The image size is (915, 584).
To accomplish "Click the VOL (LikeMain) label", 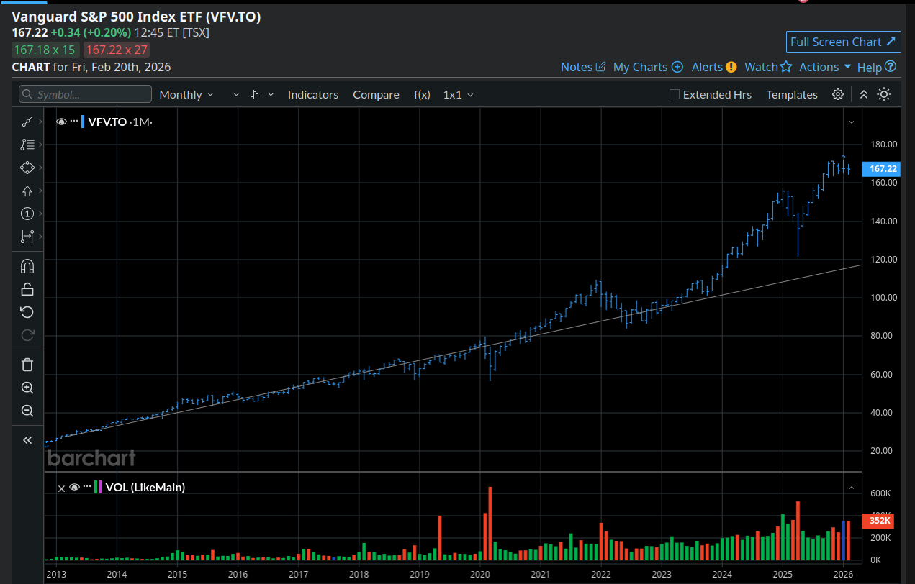I will tap(145, 487).
